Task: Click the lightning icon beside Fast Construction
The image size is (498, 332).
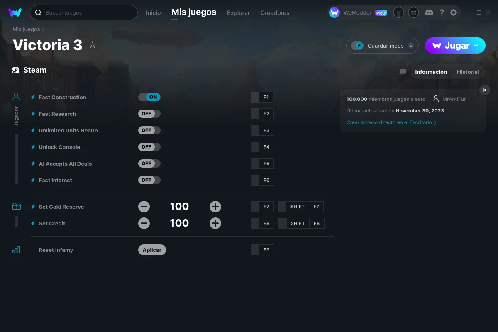Action: click(x=33, y=97)
